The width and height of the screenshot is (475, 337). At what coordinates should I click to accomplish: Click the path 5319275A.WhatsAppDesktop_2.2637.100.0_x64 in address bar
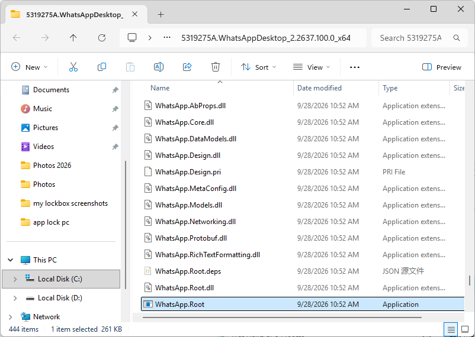pos(266,38)
